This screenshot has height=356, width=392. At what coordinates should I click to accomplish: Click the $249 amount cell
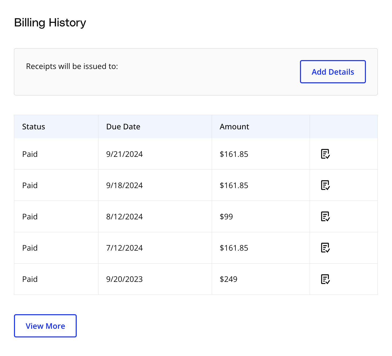click(x=228, y=279)
